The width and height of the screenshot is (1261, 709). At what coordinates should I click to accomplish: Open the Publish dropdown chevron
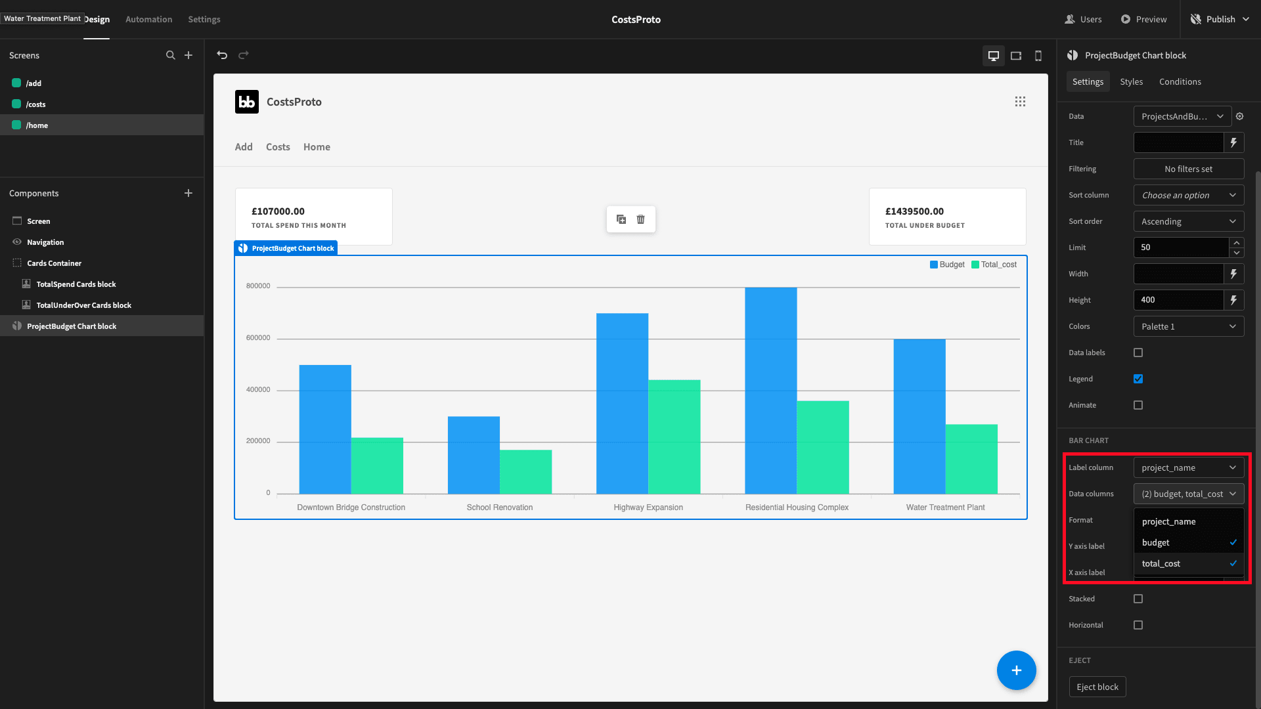tap(1245, 19)
